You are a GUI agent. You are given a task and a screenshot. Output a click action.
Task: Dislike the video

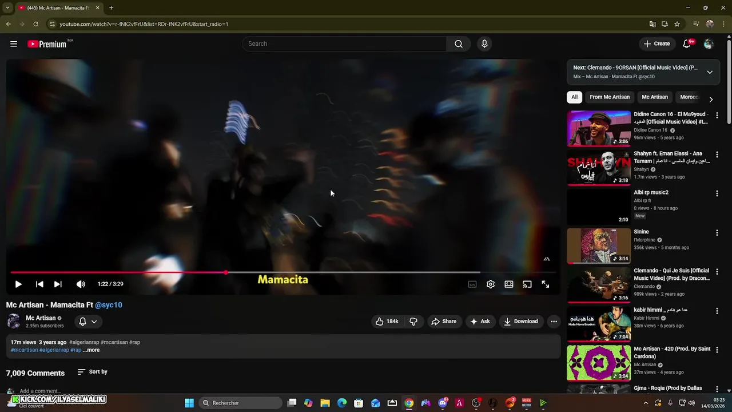[413, 322]
